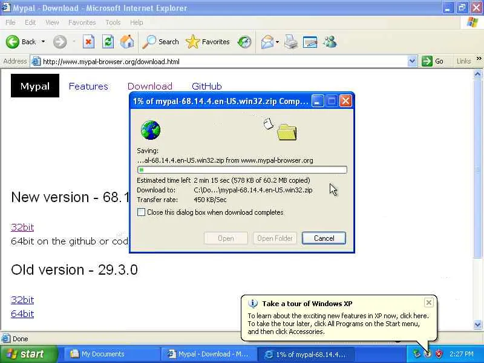Click the folder icon in download dialog
Screen dimensions: 484x363
point(287,132)
